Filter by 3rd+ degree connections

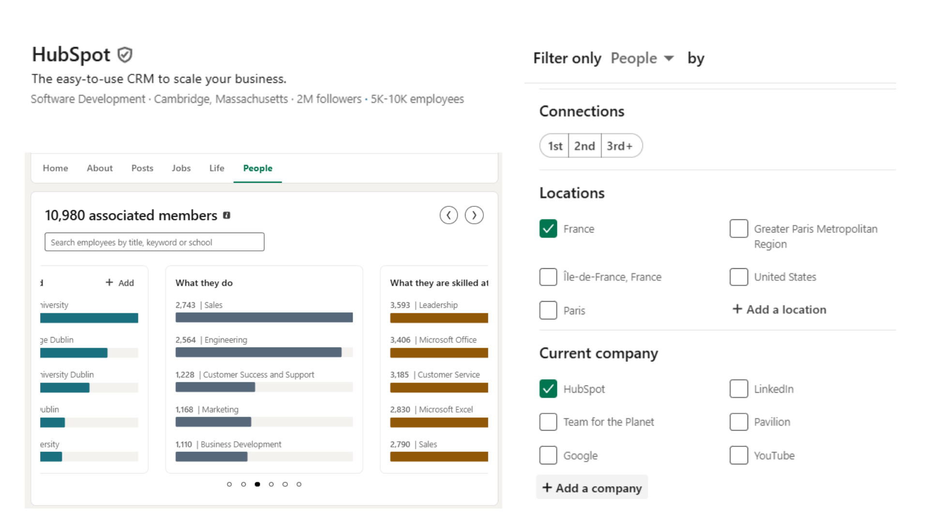click(621, 146)
